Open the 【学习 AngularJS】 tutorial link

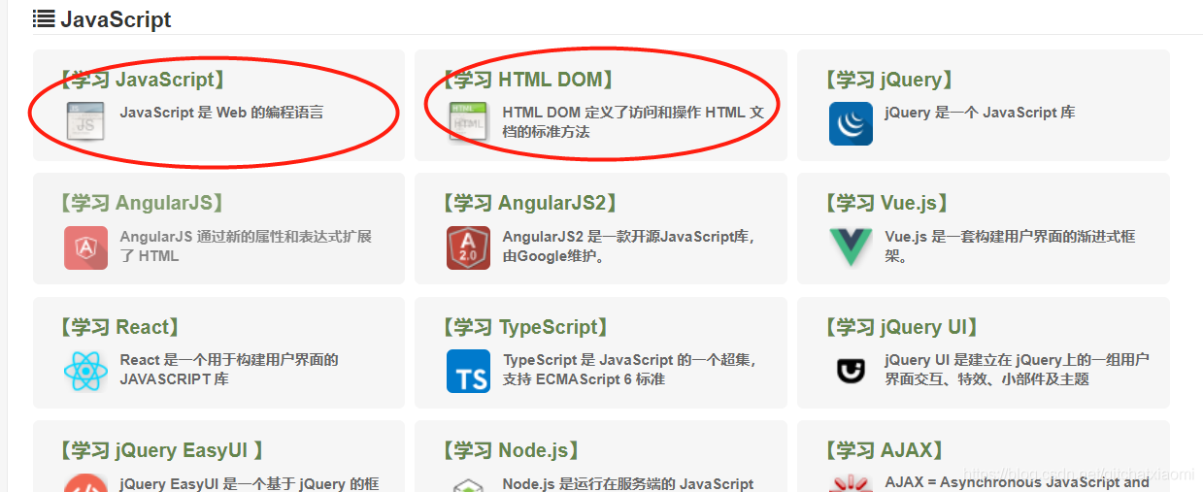tap(144, 203)
